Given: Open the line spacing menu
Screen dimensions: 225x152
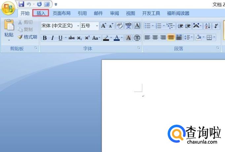Looking at the screenshot, I should (188, 38).
